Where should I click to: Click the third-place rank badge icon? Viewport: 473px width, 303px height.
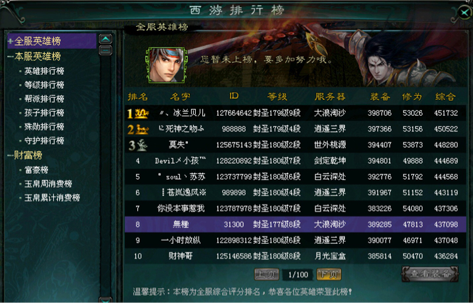(137, 145)
